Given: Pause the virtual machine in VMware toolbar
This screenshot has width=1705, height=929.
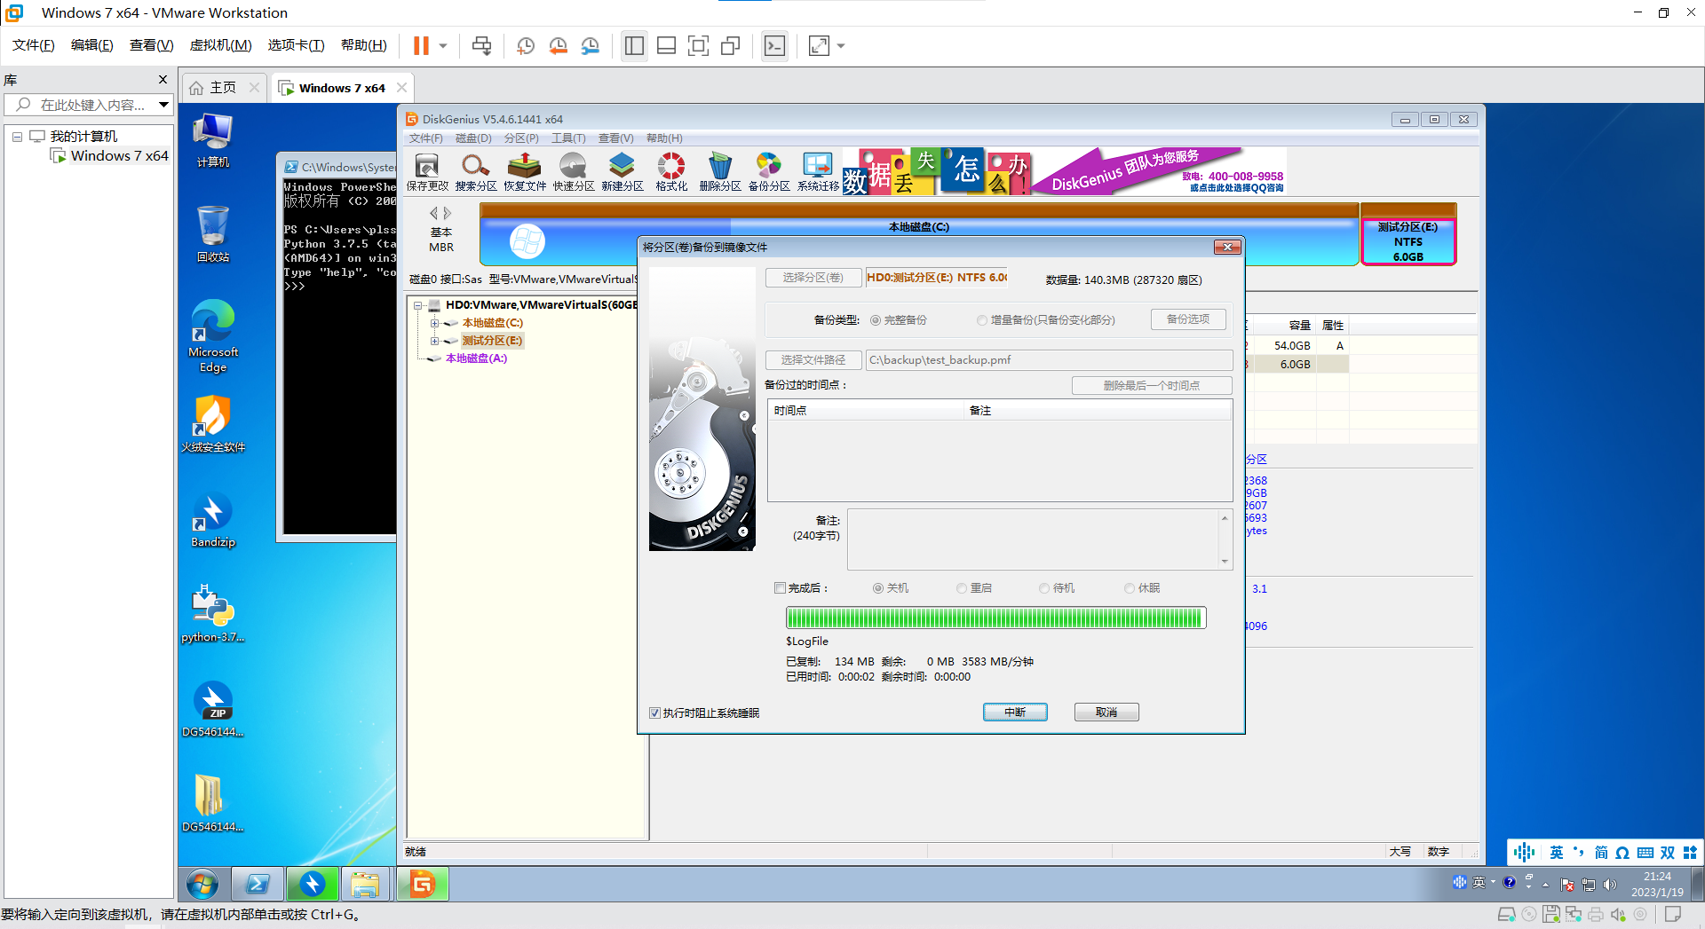Looking at the screenshot, I should coord(421,45).
